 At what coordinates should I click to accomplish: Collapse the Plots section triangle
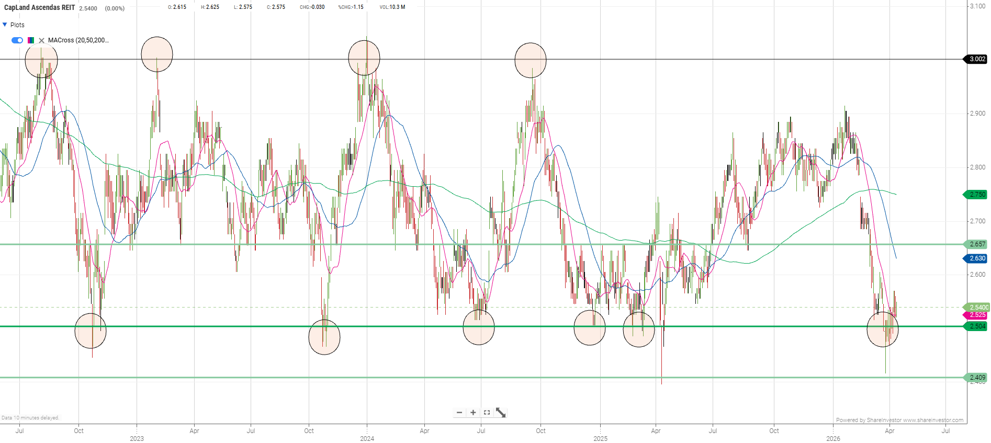(5, 25)
